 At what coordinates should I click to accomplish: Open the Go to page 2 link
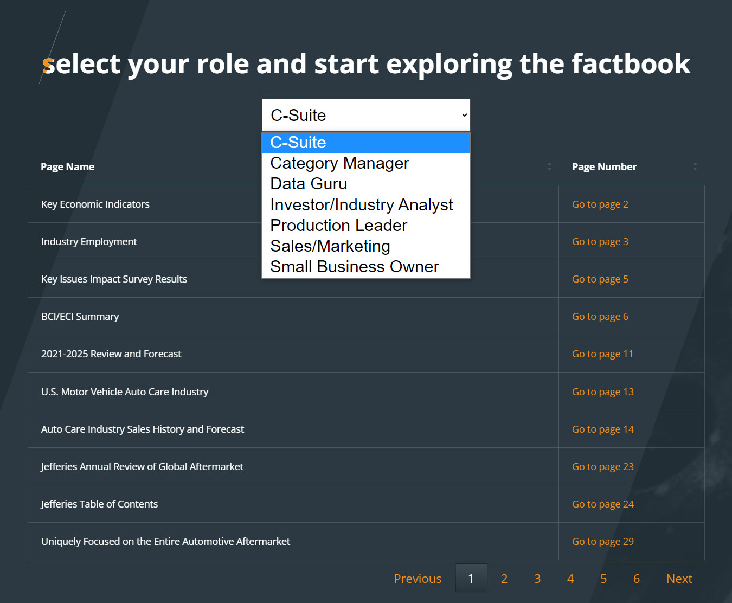coord(600,204)
